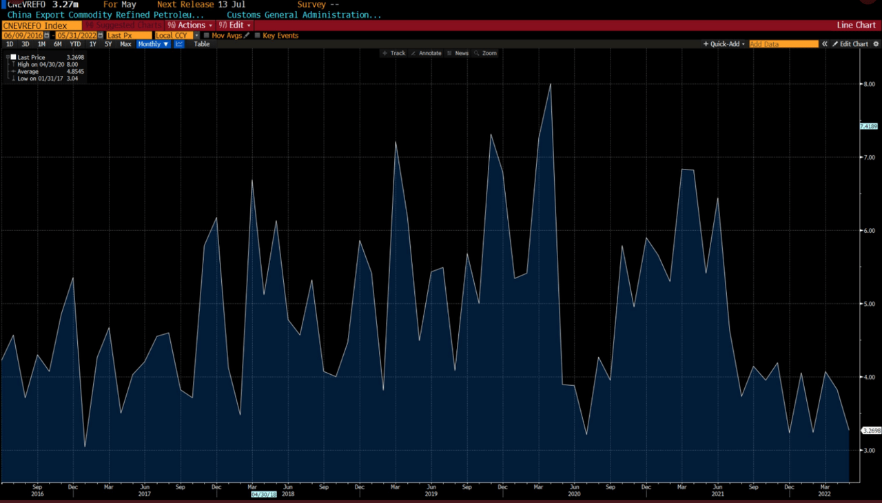Activate the Track crosshair tool
The image size is (882, 503).
tap(394, 53)
